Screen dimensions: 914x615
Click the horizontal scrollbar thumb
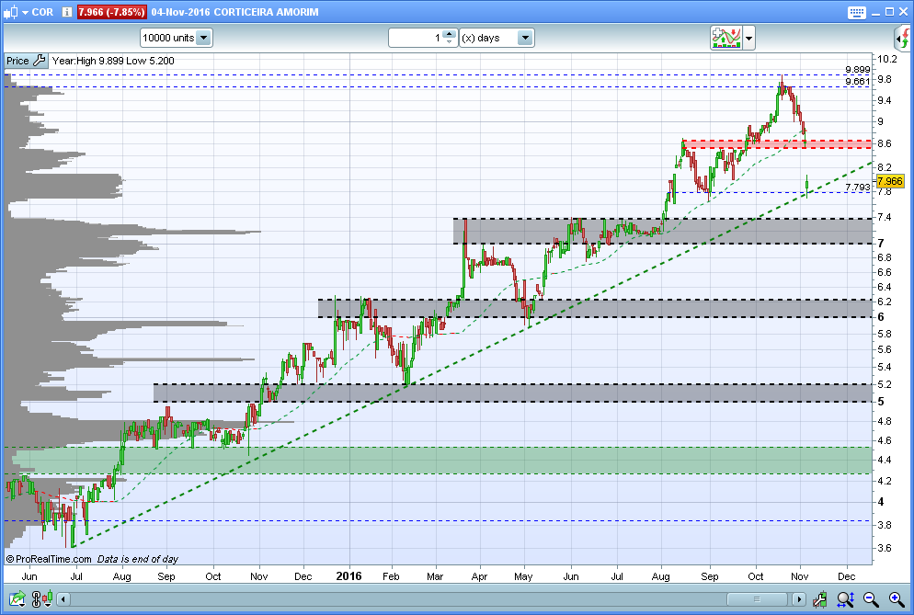pyautogui.click(x=757, y=599)
